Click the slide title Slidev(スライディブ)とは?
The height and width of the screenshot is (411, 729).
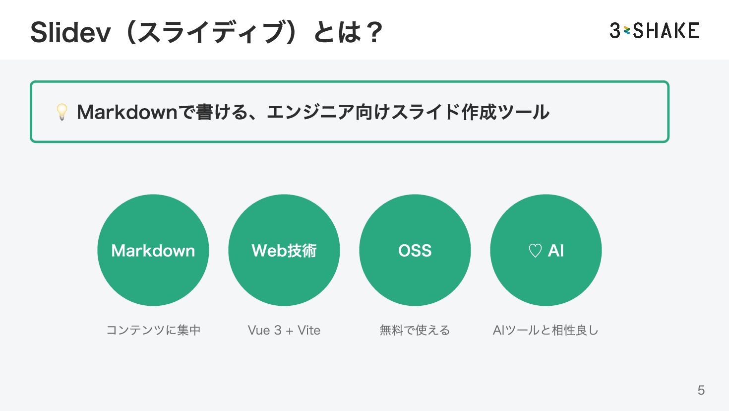tap(206, 32)
